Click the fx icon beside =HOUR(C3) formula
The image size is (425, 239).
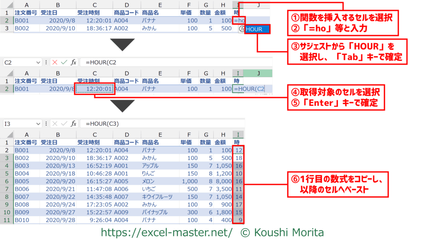click(x=73, y=124)
